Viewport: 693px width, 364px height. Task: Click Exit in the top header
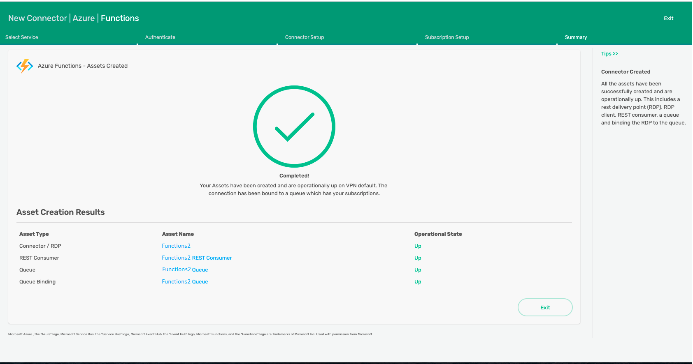(x=668, y=18)
